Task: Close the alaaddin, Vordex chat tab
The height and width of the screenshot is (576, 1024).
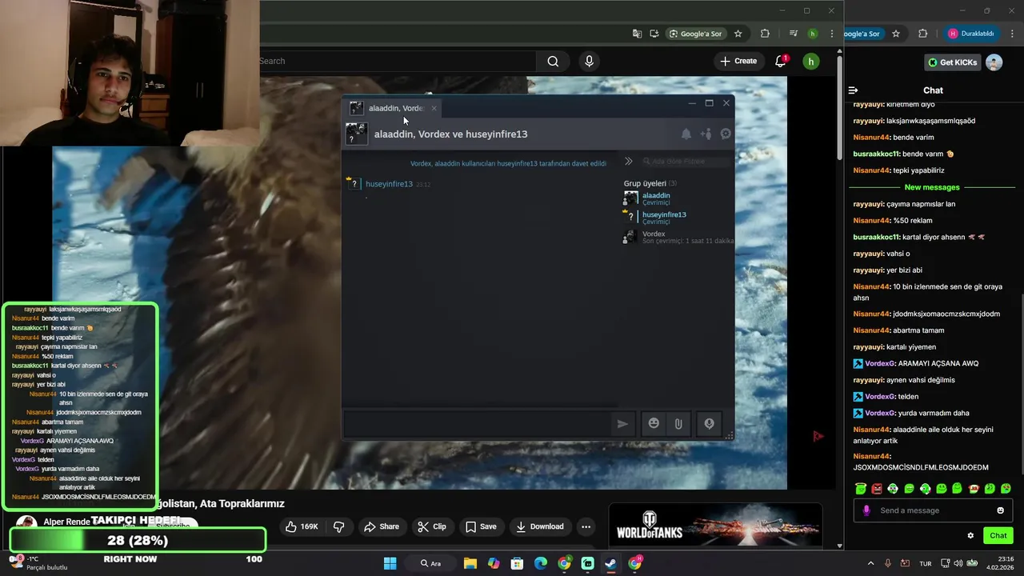Action: coord(434,108)
